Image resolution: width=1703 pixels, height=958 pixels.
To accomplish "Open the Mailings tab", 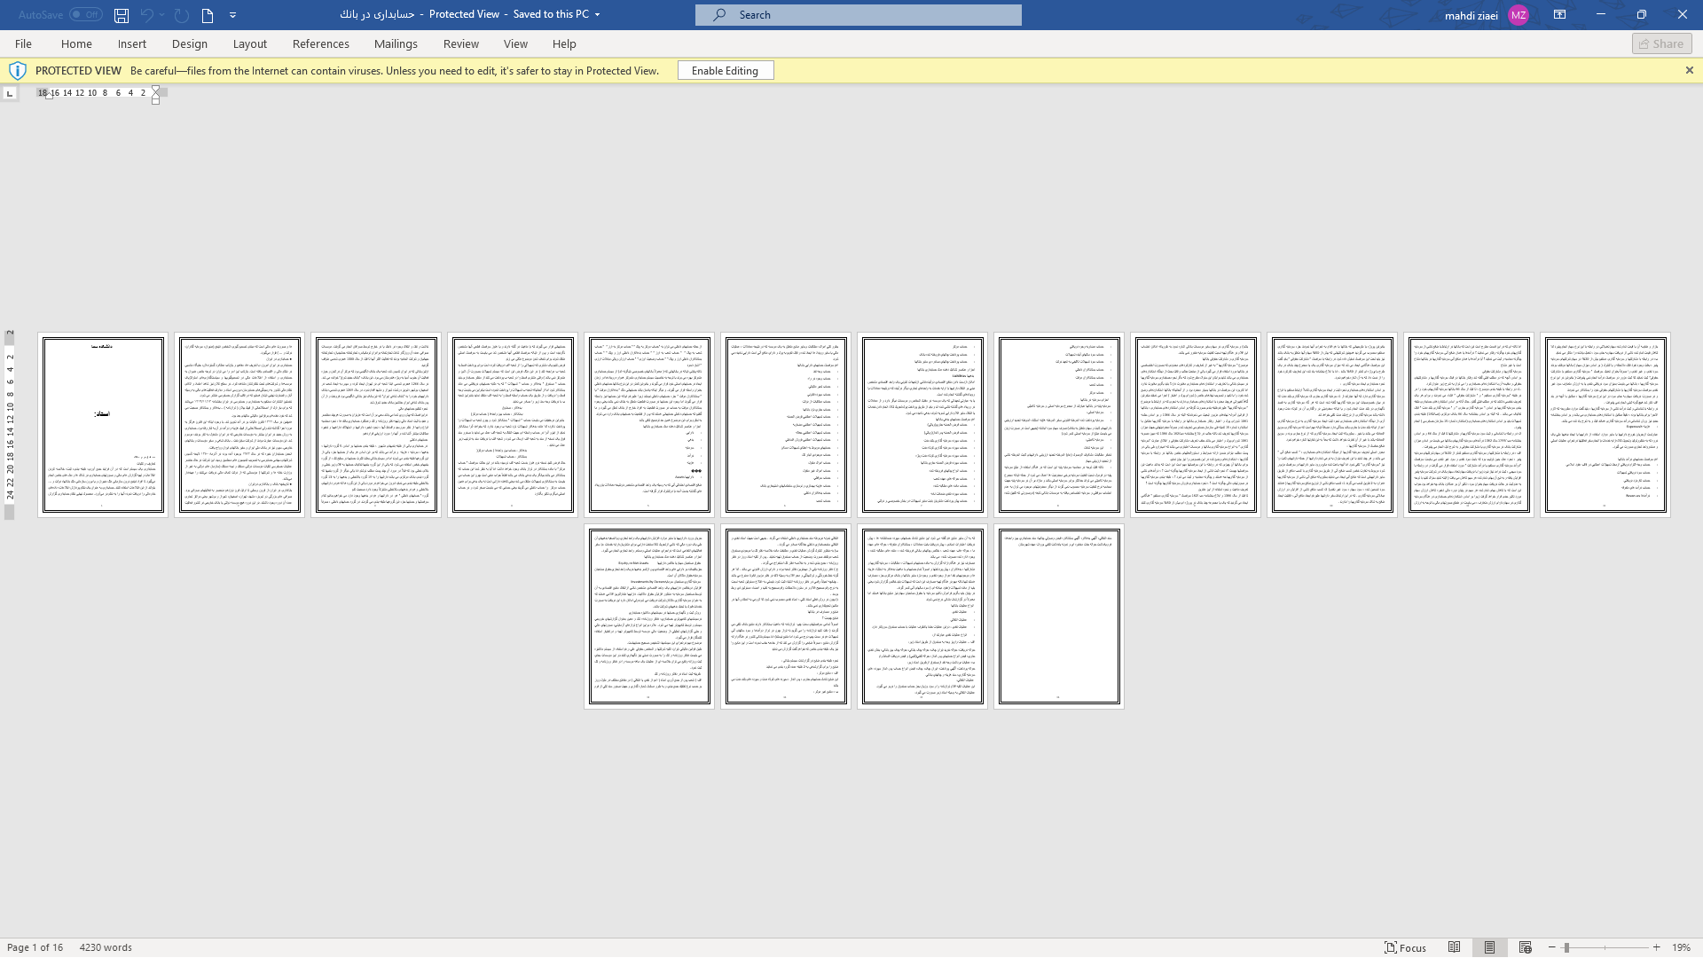I will 396,43.
